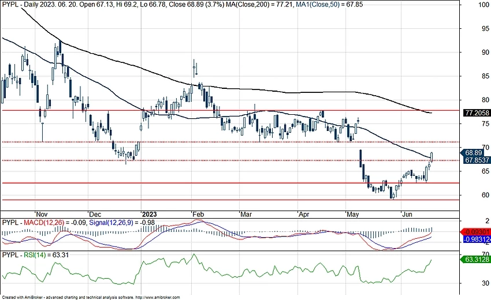
Task: Click the Signal(12,26,9) = -0.98 label
Action: tap(122, 223)
